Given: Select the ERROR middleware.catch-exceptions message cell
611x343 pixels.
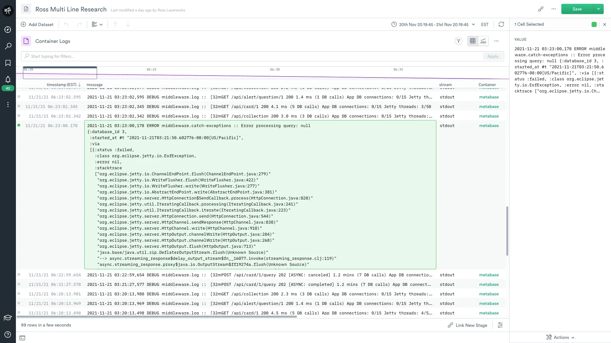Looking at the screenshot, I should [260, 195].
